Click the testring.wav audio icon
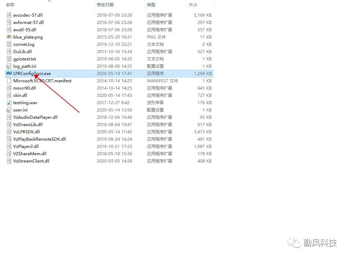This screenshot has height=258, width=348. pos(9,103)
